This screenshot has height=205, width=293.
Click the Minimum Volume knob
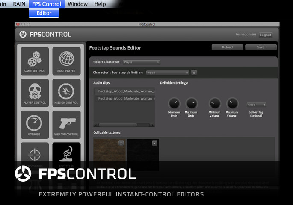click(x=215, y=103)
